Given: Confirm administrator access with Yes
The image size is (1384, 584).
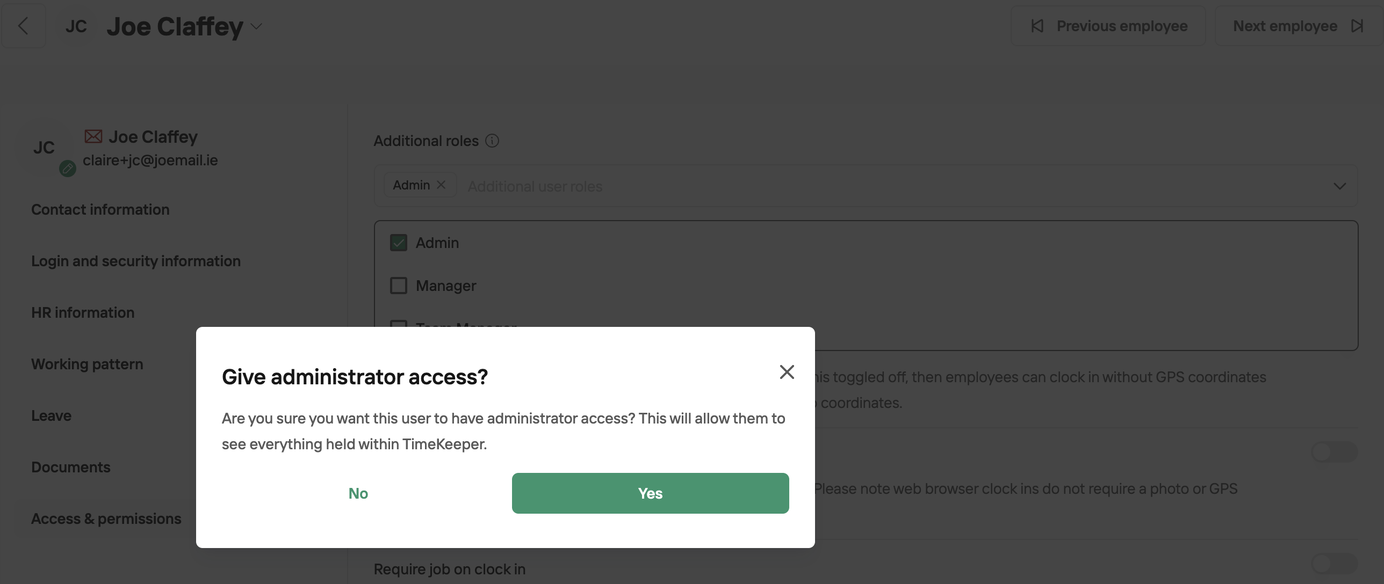Looking at the screenshot, I should tap(651, 493).
